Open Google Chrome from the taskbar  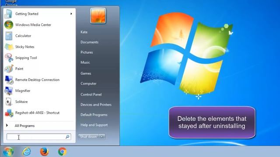coord(62,152)
